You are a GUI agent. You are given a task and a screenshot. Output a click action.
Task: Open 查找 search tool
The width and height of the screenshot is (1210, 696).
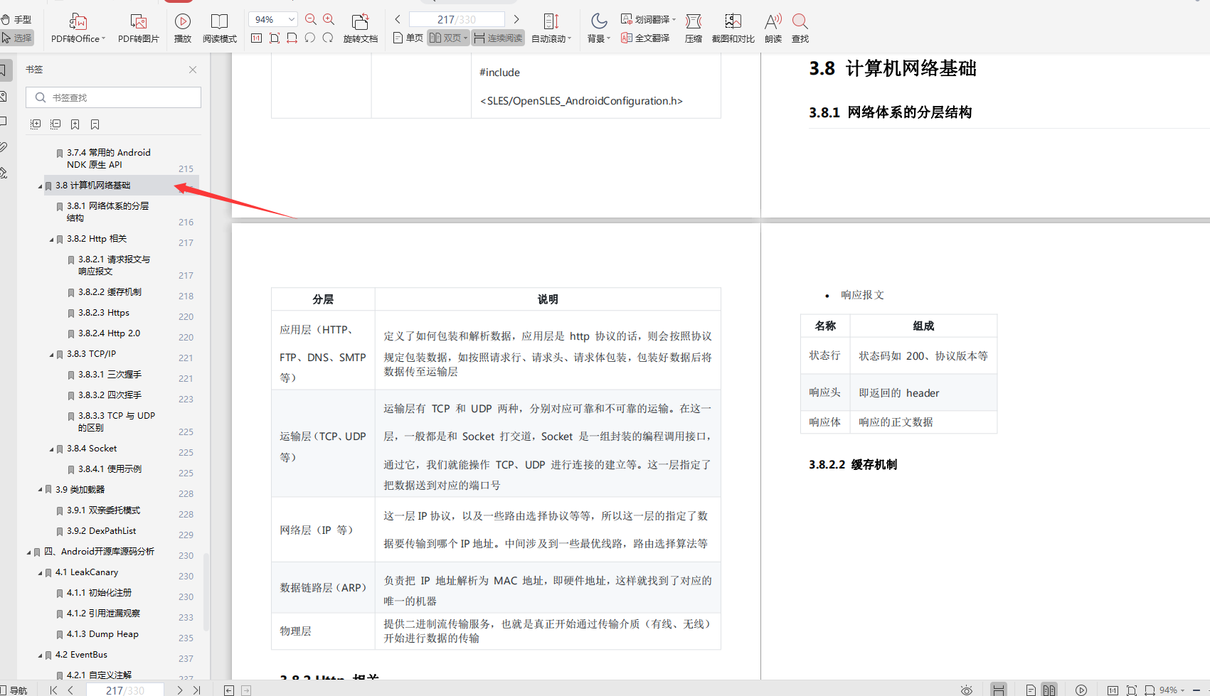click(800, 28)
